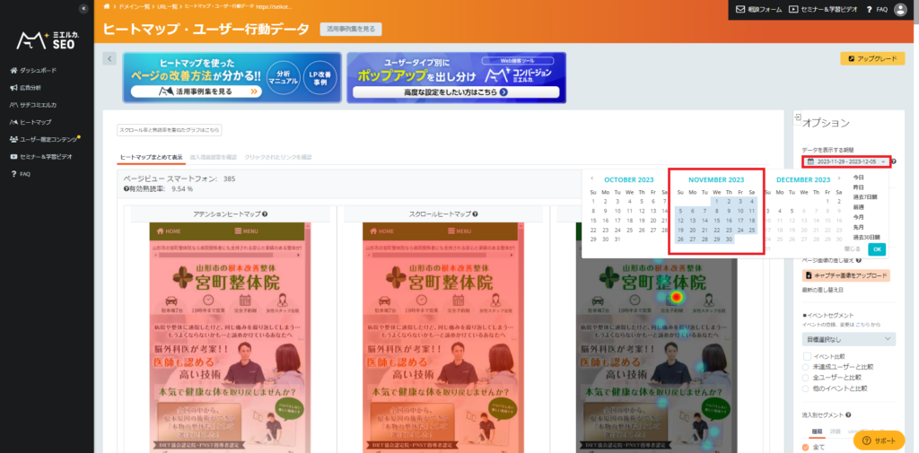Click the home icon in the breadcrumb
Image resolution: width=919 pixels, height=453 pixels.
[x=106, y=6]
